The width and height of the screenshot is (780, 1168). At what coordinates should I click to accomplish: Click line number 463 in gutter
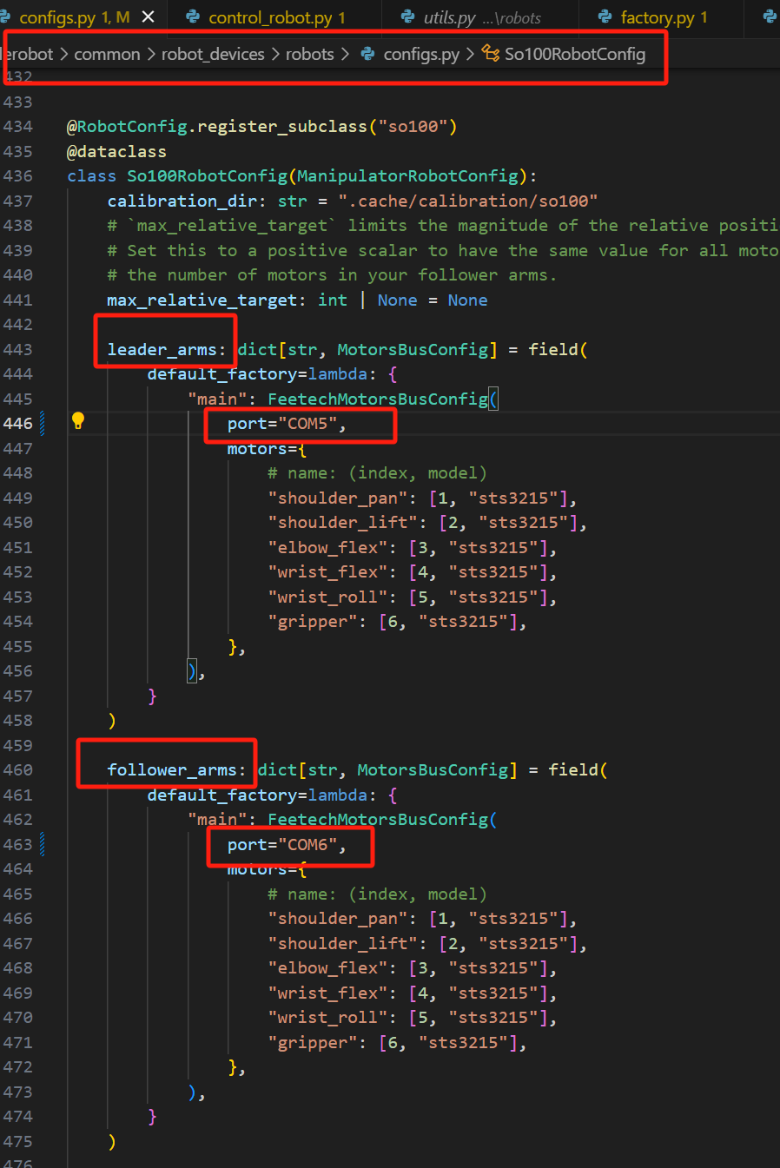click(x=17, y=844)
